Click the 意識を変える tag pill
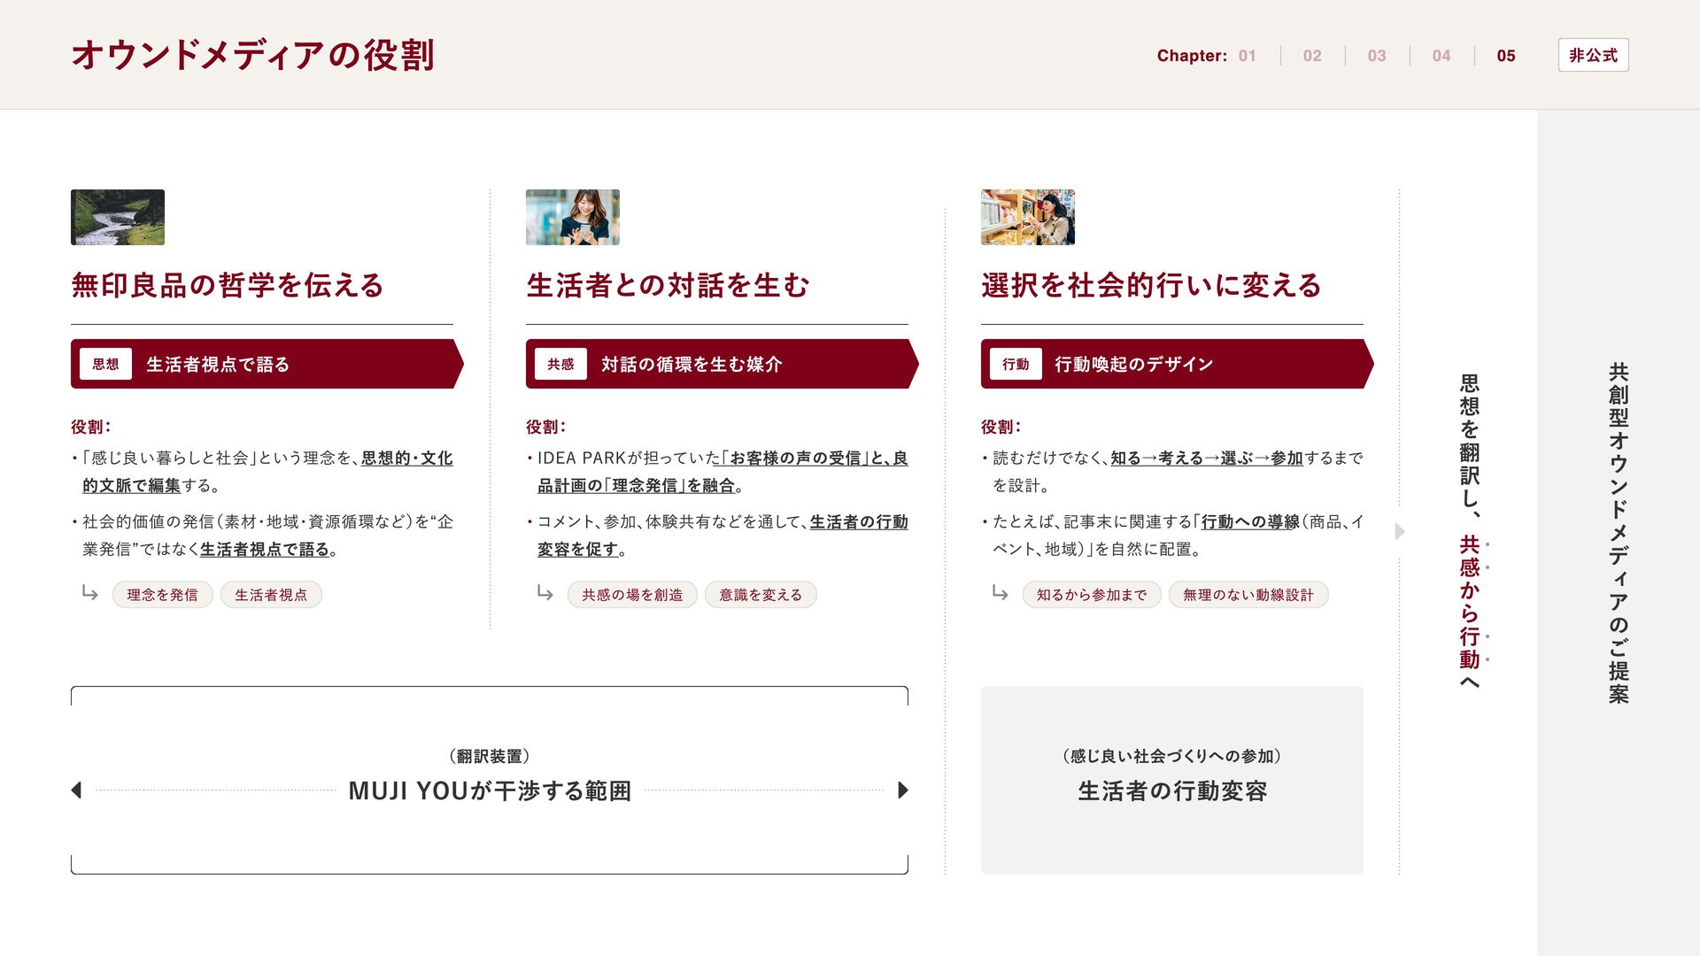 pos(761,595)
